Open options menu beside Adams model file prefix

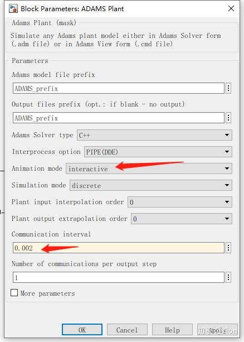tap(228, 88)
